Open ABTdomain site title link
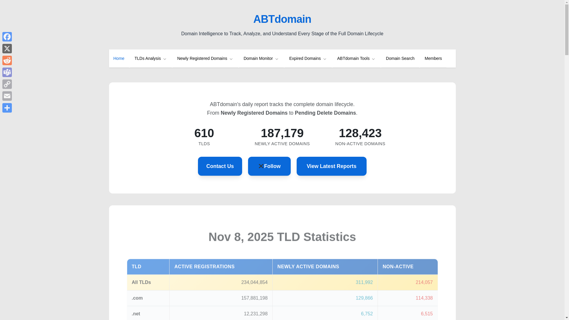The image size is (569, 320). (x=282, y=19)
